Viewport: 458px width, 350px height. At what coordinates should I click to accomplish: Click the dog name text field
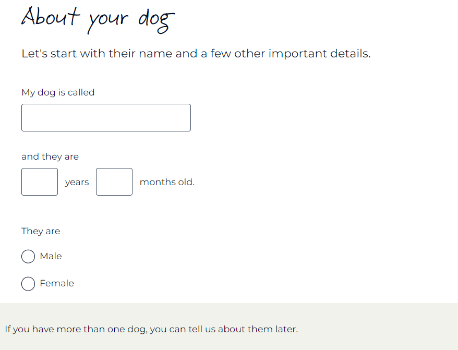point(106,117)
